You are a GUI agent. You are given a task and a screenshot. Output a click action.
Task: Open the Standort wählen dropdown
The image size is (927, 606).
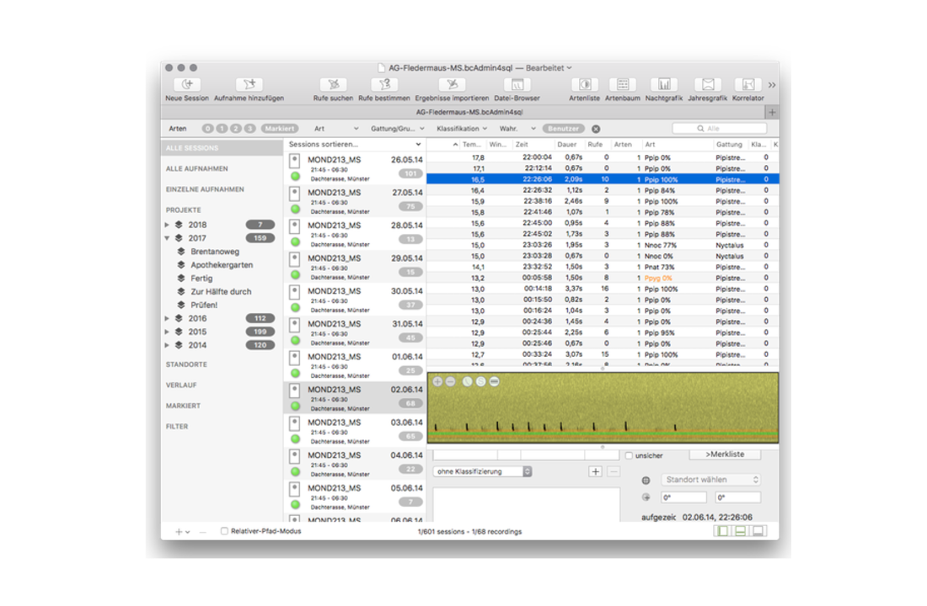point(711,480)
